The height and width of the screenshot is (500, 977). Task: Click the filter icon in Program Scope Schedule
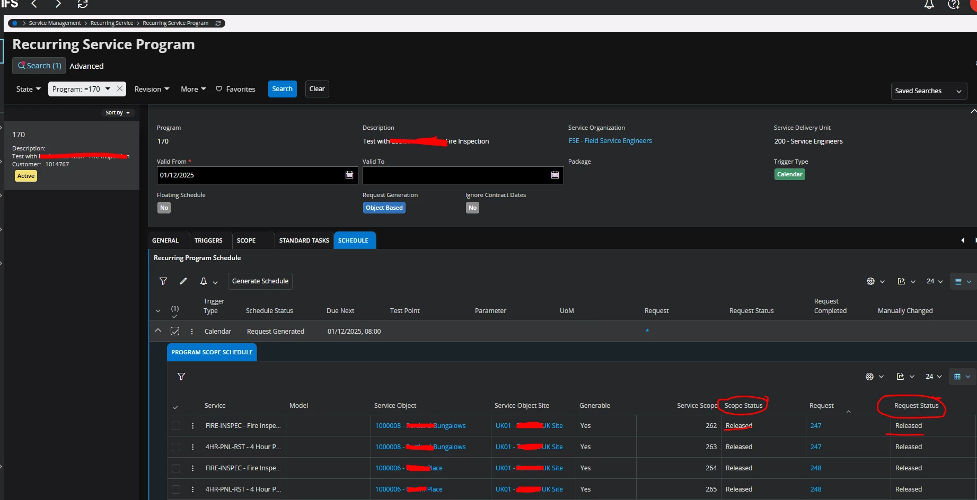(181, 377)
